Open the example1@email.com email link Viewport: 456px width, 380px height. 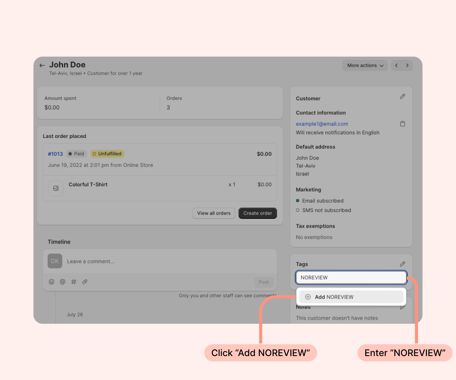point(322,124)
